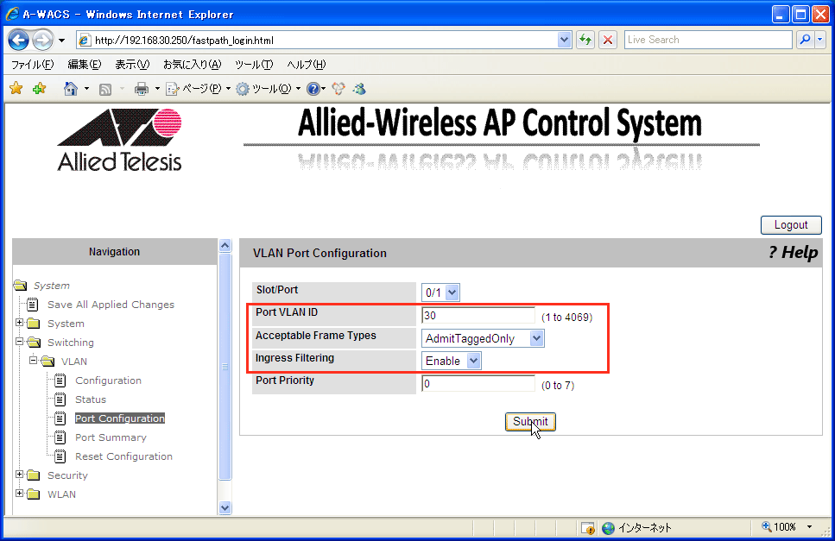This screenshot has height=541, width=835.
Task: Click the document icon beside Status
Action: pyautogui.click(x=60, y=399)
